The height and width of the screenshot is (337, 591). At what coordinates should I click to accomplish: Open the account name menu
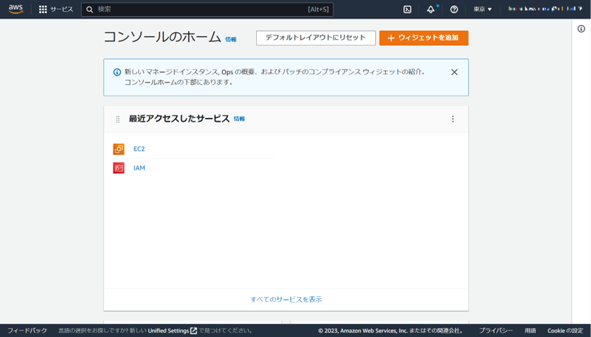pos(545,9)
